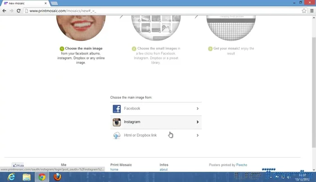Open a new browser tab
316x182 pixels.
[x=54, y=3]
